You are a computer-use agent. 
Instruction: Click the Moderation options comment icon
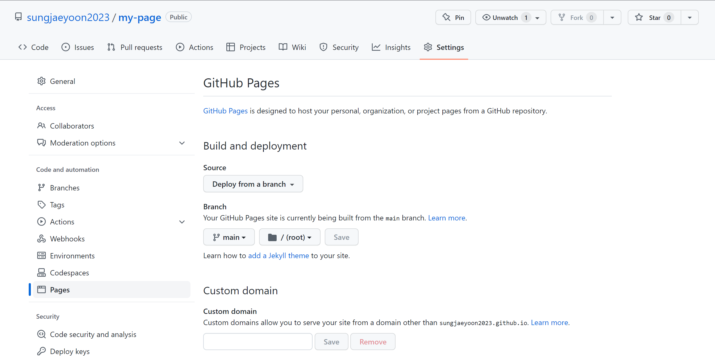41,143
